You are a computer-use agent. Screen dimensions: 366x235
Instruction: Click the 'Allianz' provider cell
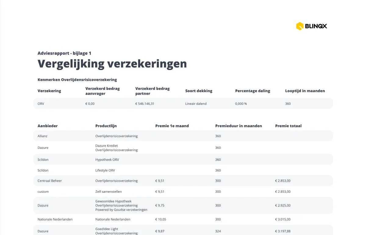(42, 136)
